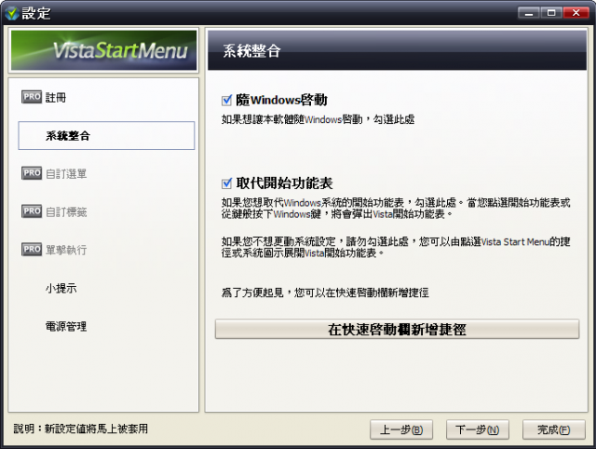The height and width of the screenshot is (449, 596).
Task: Open the 電源管理 page
Action: tap(66, 326)
